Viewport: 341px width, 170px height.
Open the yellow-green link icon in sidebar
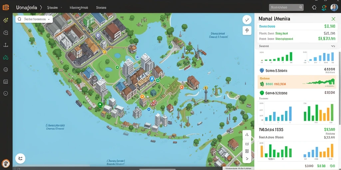pos(6,20)
